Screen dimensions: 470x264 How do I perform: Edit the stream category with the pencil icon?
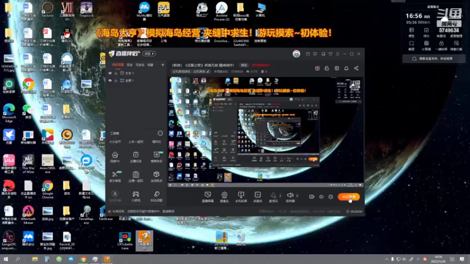(x=208, y=72)
